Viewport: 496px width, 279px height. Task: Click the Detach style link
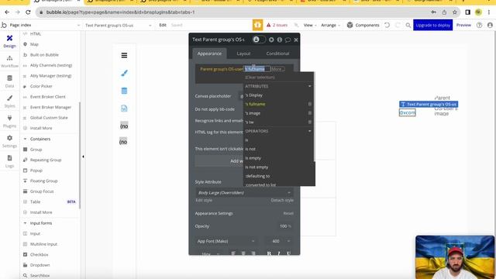[x=282, y=200]
